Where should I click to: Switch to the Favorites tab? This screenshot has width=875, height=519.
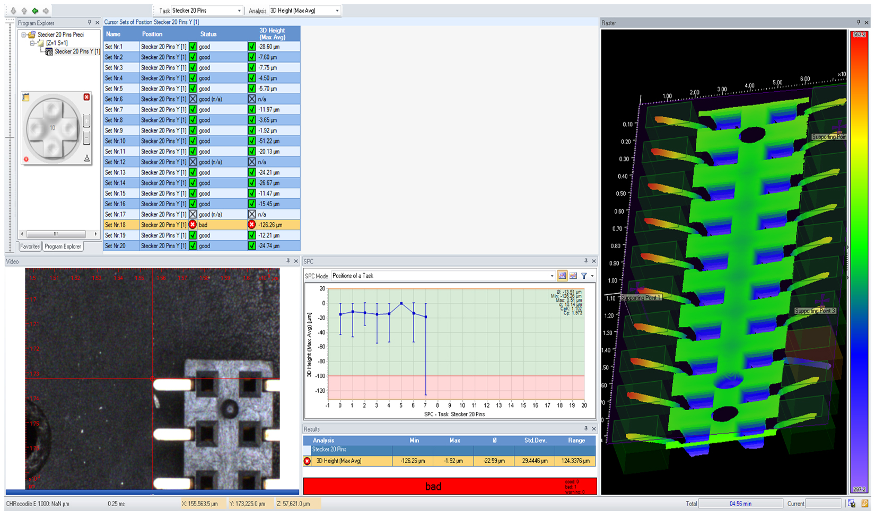coord(30,247)
